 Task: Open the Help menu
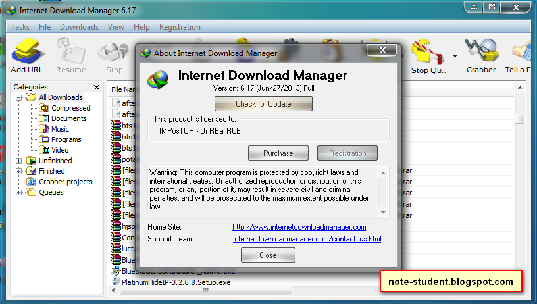(141, 27)
